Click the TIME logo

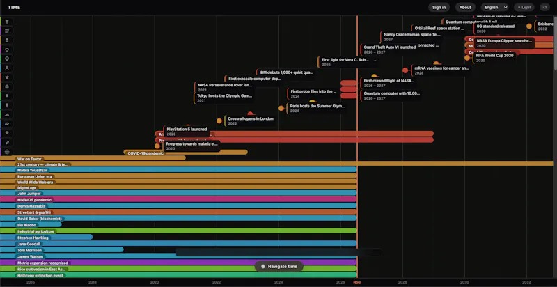click(x=14, y=7)
